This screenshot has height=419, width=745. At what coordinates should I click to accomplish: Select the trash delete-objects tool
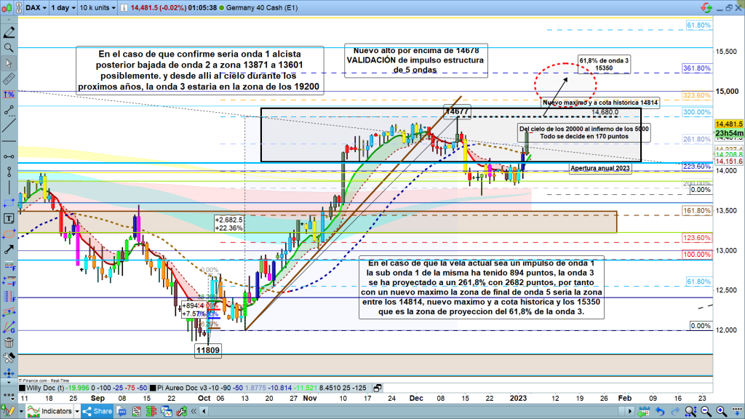[x=9, y=343]
